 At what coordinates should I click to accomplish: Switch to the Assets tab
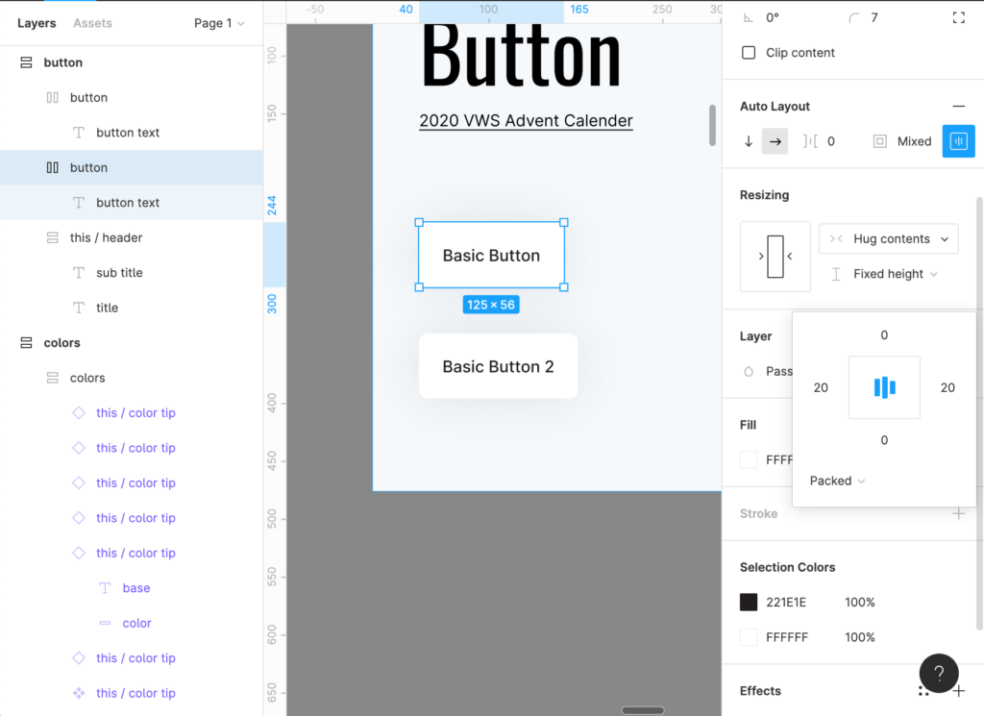[92, 23]
